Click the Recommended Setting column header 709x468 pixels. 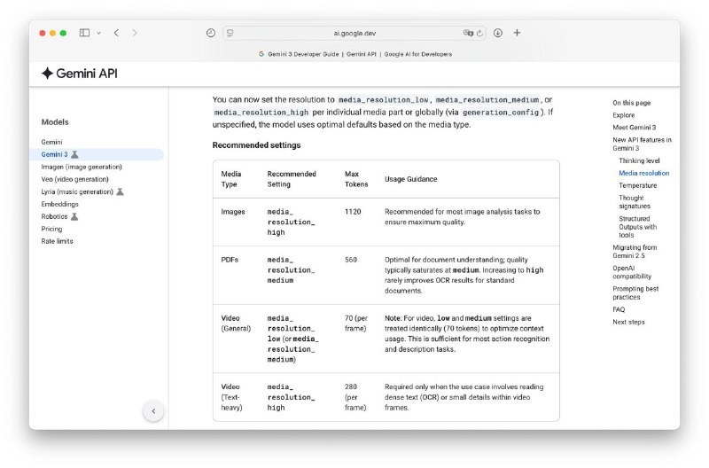point(292,179)
